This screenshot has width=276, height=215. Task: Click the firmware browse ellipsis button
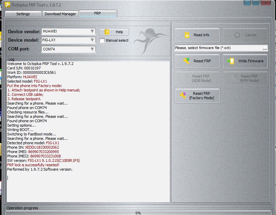265,48
